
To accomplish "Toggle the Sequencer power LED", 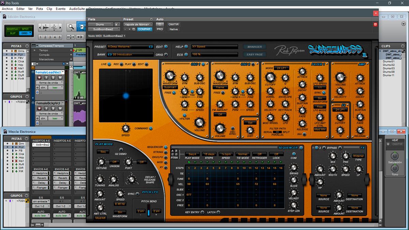I will click(301, 148).
